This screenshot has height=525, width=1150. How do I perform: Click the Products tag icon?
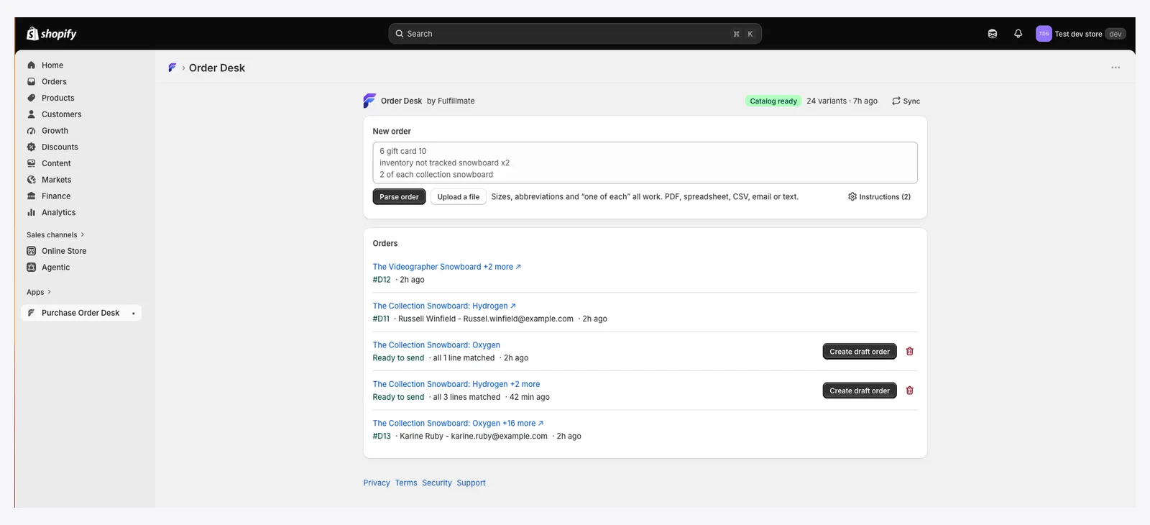pyautogui.click(x=31, y=98)
